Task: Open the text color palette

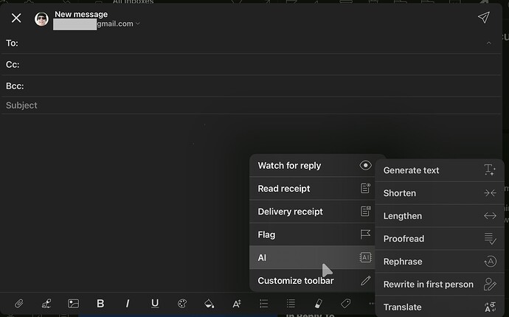Action: pyautogui.click(x=182, y=304)
